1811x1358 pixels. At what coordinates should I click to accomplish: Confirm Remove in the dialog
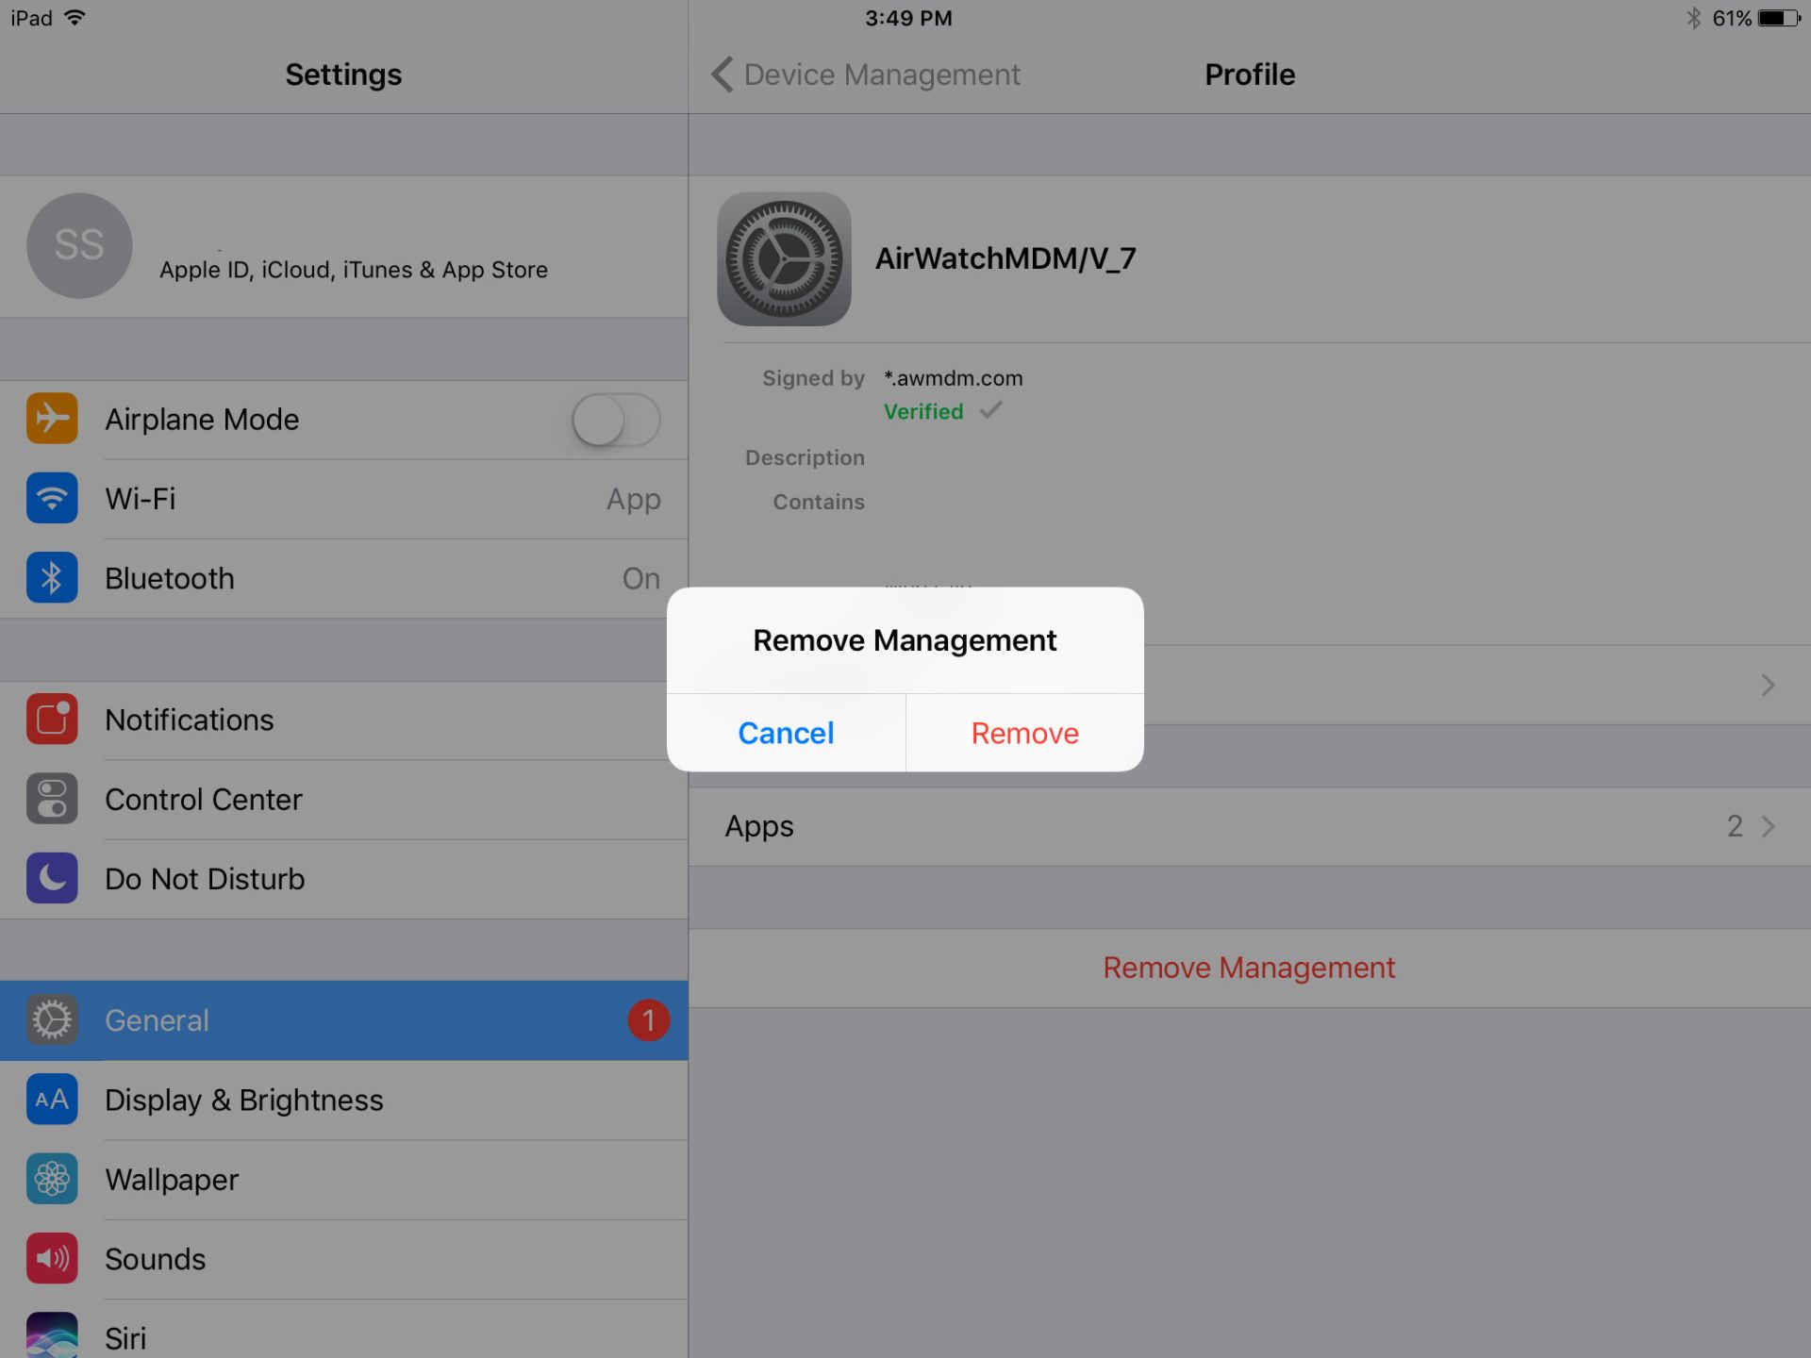point(1025,733)
